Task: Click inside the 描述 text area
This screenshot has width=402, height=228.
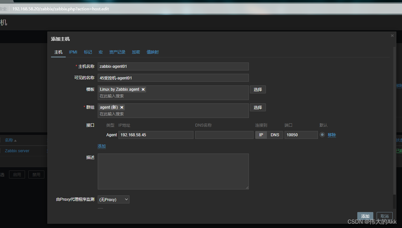Action: [x=173, y=171]
